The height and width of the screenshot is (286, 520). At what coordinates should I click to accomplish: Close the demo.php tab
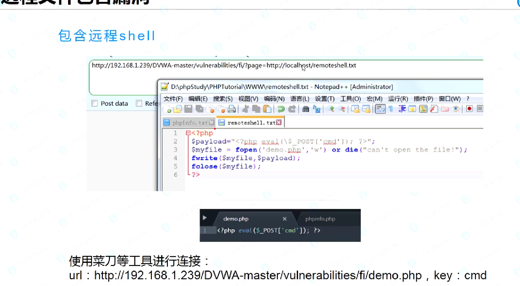pyautogui.click(x=285, y=219)
